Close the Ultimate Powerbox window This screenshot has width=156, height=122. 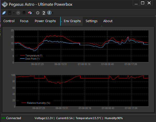(149, 3)
